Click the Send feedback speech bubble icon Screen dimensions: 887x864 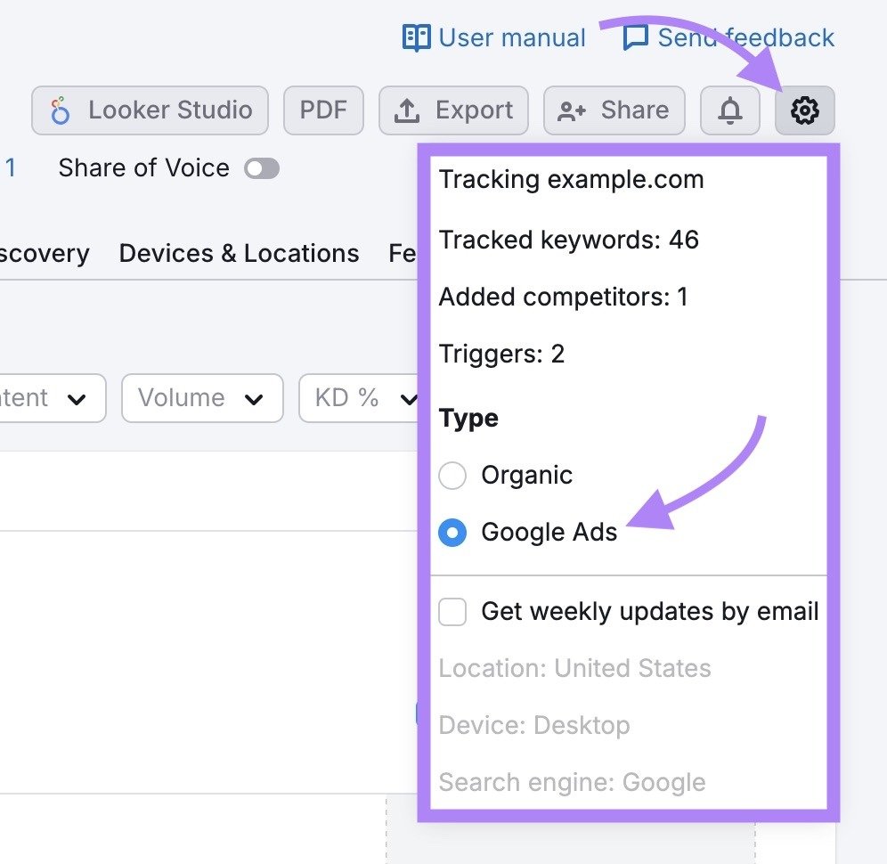click(x=634, y=37)
